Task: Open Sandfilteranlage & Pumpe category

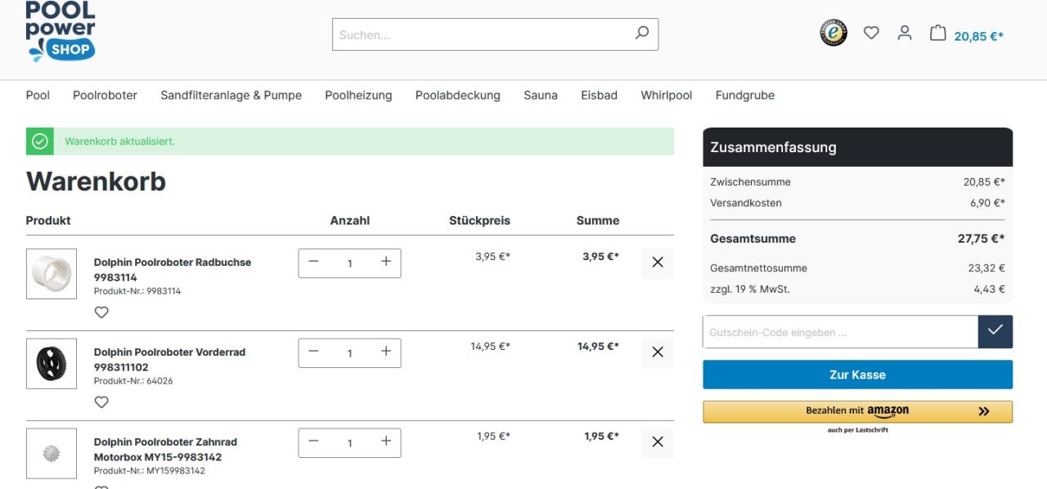Action: [231, 96]
